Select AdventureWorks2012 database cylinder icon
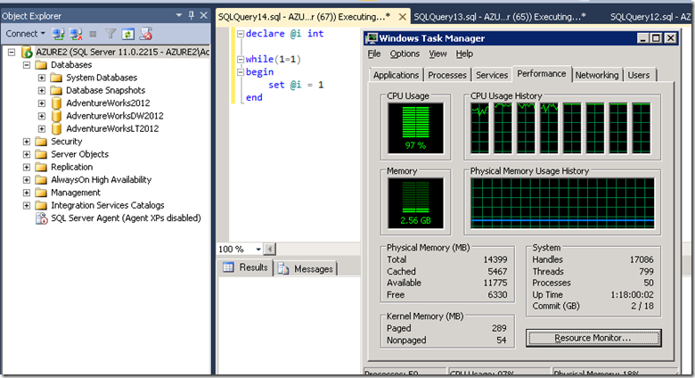The height and width of the screenshot is (378, 695). 56,103
